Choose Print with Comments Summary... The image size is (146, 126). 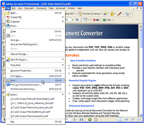coord(35,85)
